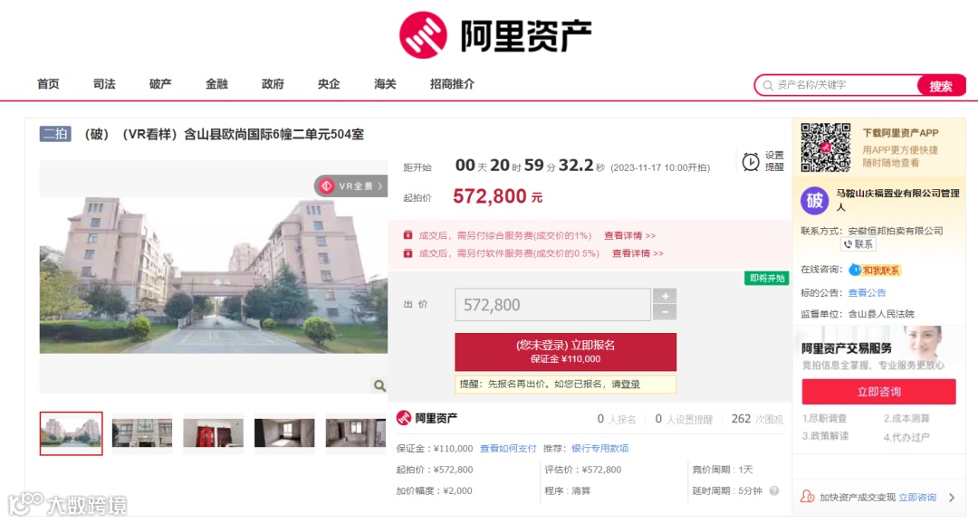This screenshot has height=523, width=978.
Task: Click the help icon next to 延时周期
Action: [774, 490]
